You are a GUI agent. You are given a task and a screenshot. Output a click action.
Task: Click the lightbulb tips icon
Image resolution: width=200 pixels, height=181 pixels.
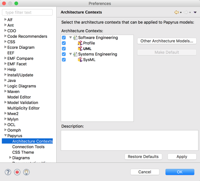coord(26,172)
